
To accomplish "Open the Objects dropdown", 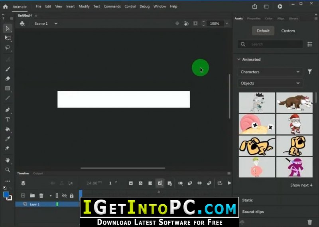I will (x=270, y=83).
